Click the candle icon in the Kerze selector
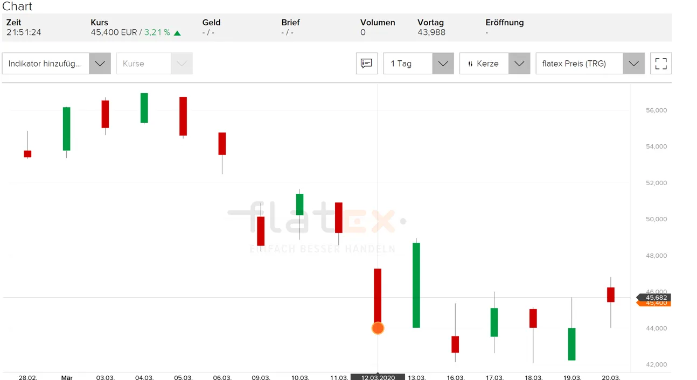The height and width of the screenshot is (380, 697). pyautogui.click(x=470, y=64)
